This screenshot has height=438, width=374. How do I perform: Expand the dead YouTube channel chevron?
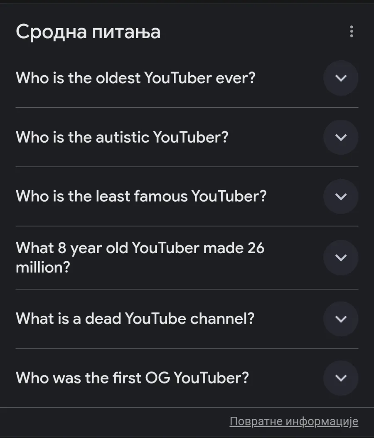[x=341, y=319]
